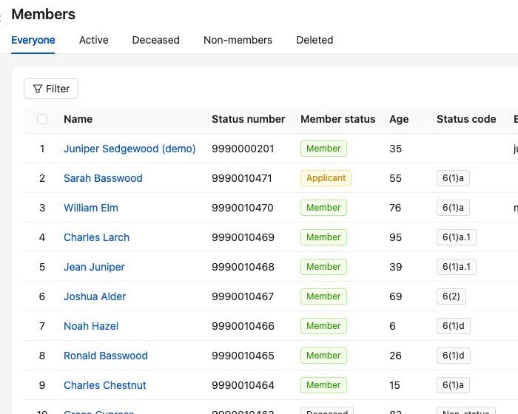Click status number 9990010468

coord(243,267)
